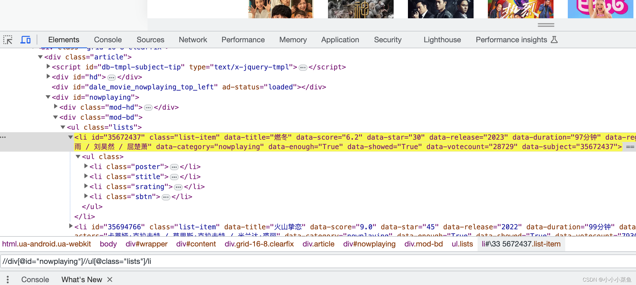636x285 pixels.
Task: Click the ellipsis badge in the poster row
Action: click(x=174, y=167)
